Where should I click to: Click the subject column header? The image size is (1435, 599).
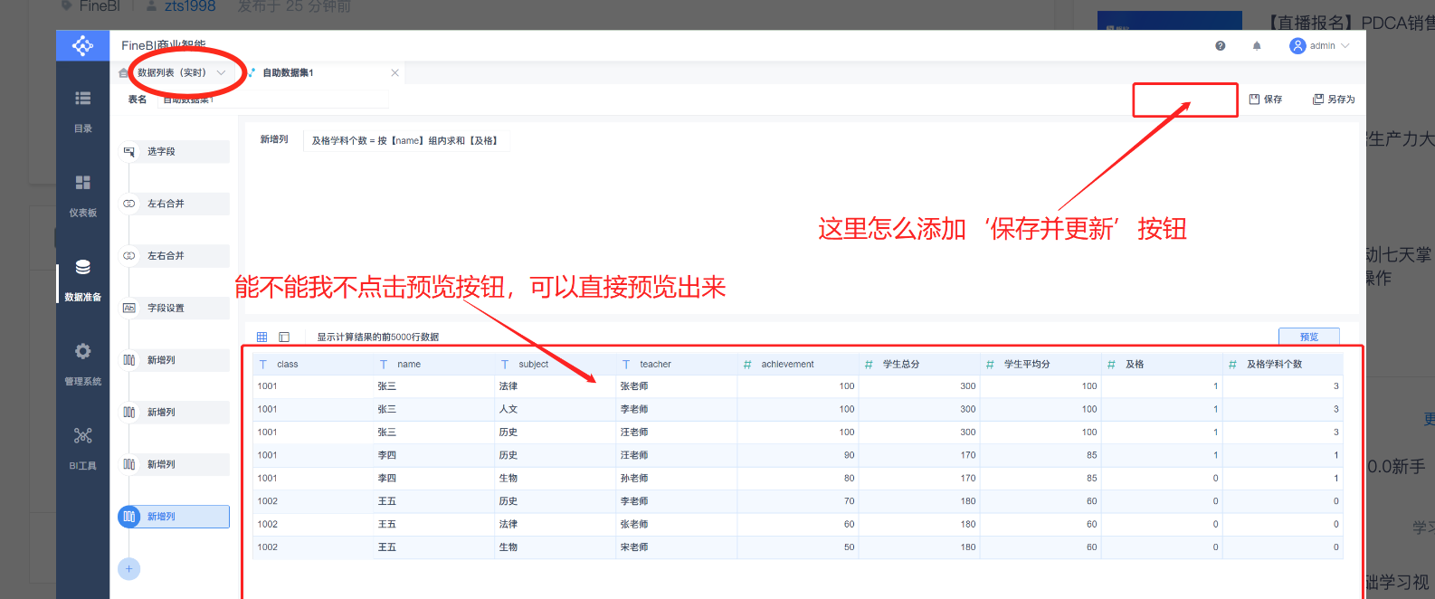click(x=556, y=365)
